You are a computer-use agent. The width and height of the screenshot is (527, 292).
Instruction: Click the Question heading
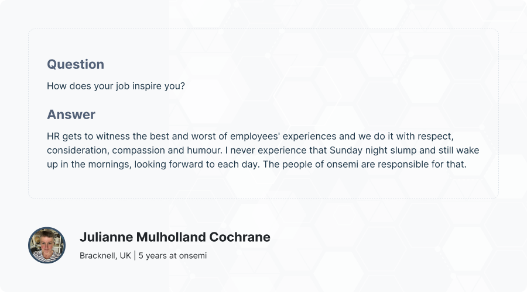[x=76, y=64]
